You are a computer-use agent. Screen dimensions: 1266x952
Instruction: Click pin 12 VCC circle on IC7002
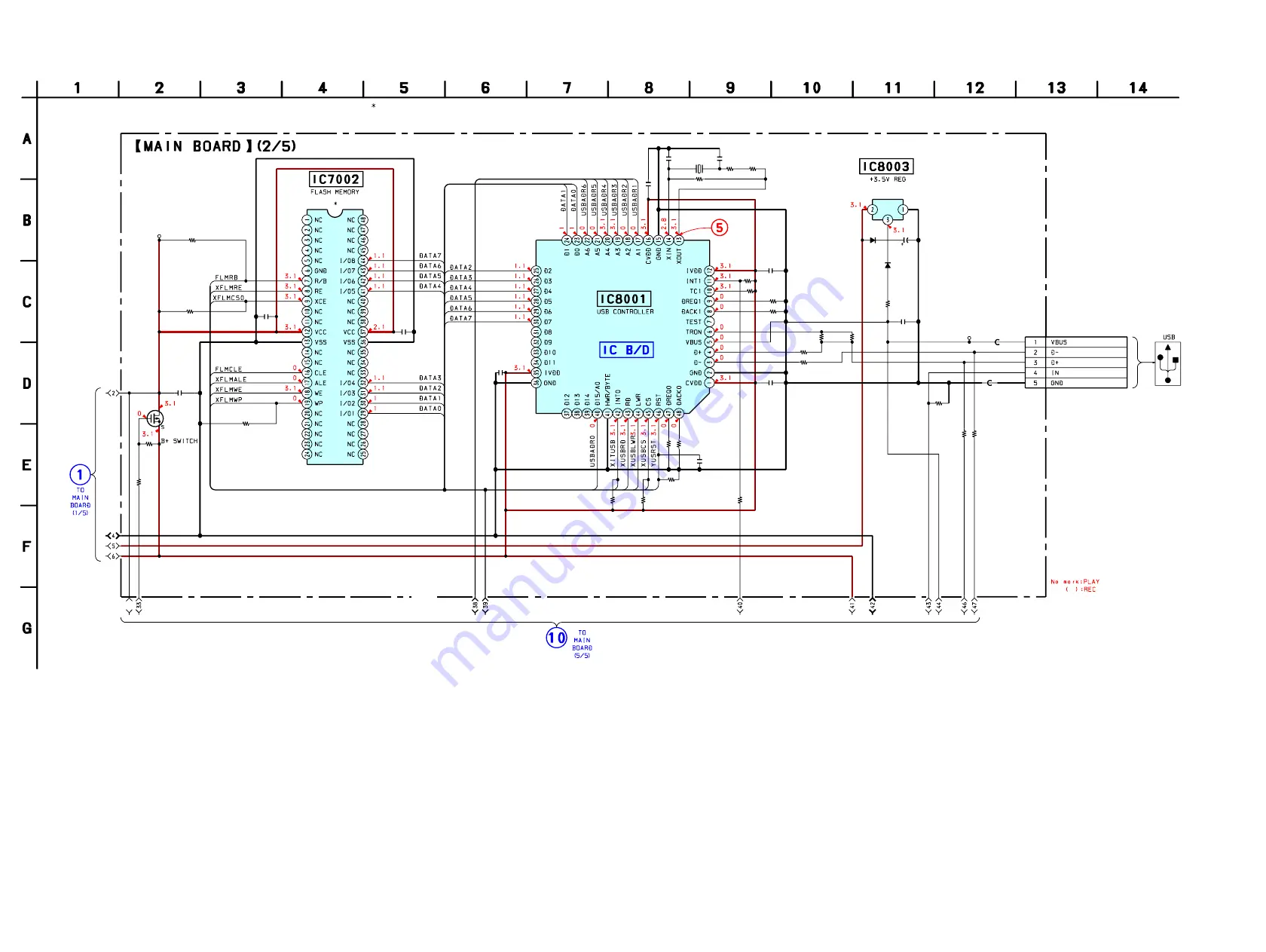307,332
